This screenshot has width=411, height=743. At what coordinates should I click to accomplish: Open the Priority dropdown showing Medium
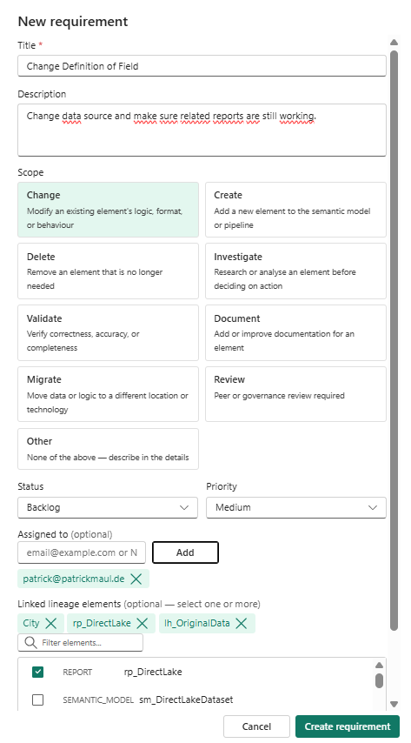[296, 507]
